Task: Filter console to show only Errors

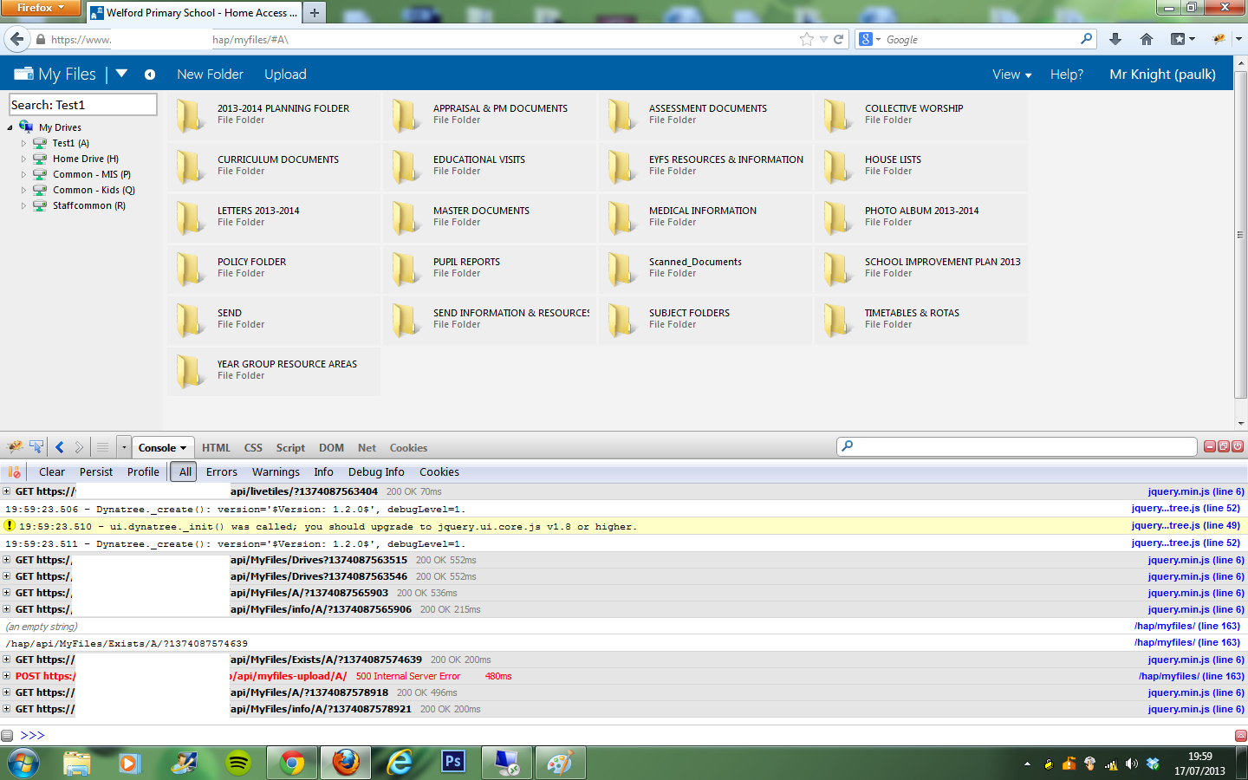Action: click(x=221, y=471)
